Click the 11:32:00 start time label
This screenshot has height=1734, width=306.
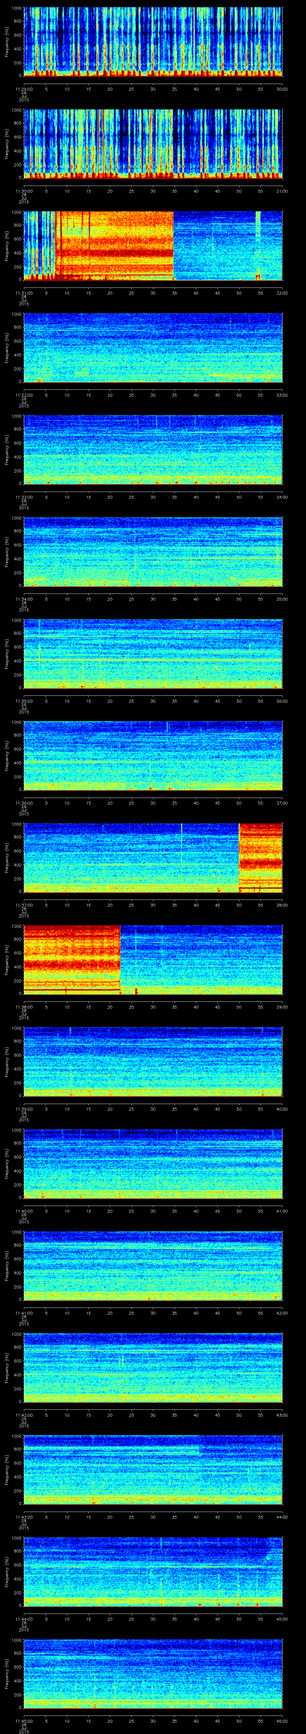point(24,394)
